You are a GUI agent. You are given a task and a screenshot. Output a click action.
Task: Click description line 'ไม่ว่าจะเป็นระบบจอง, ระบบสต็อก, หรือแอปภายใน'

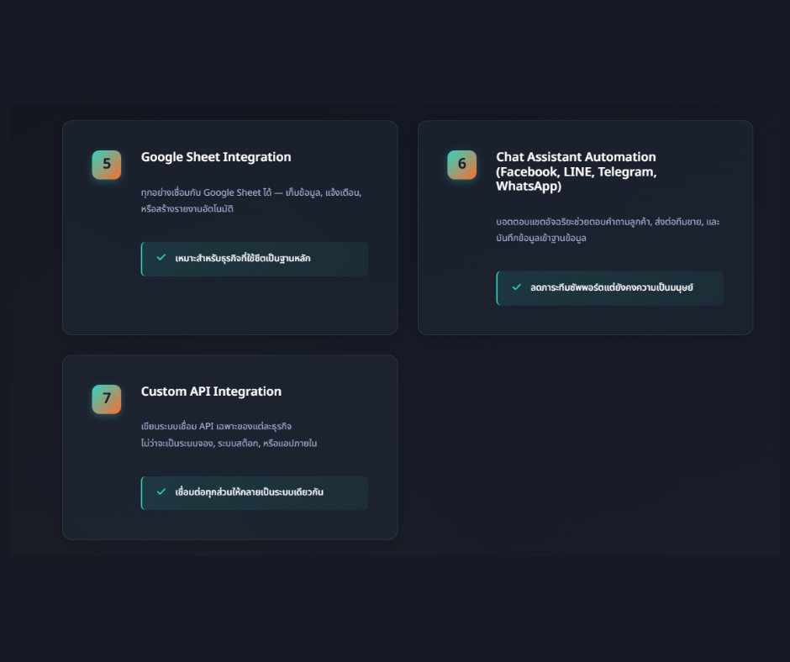[x=229, y=444]
